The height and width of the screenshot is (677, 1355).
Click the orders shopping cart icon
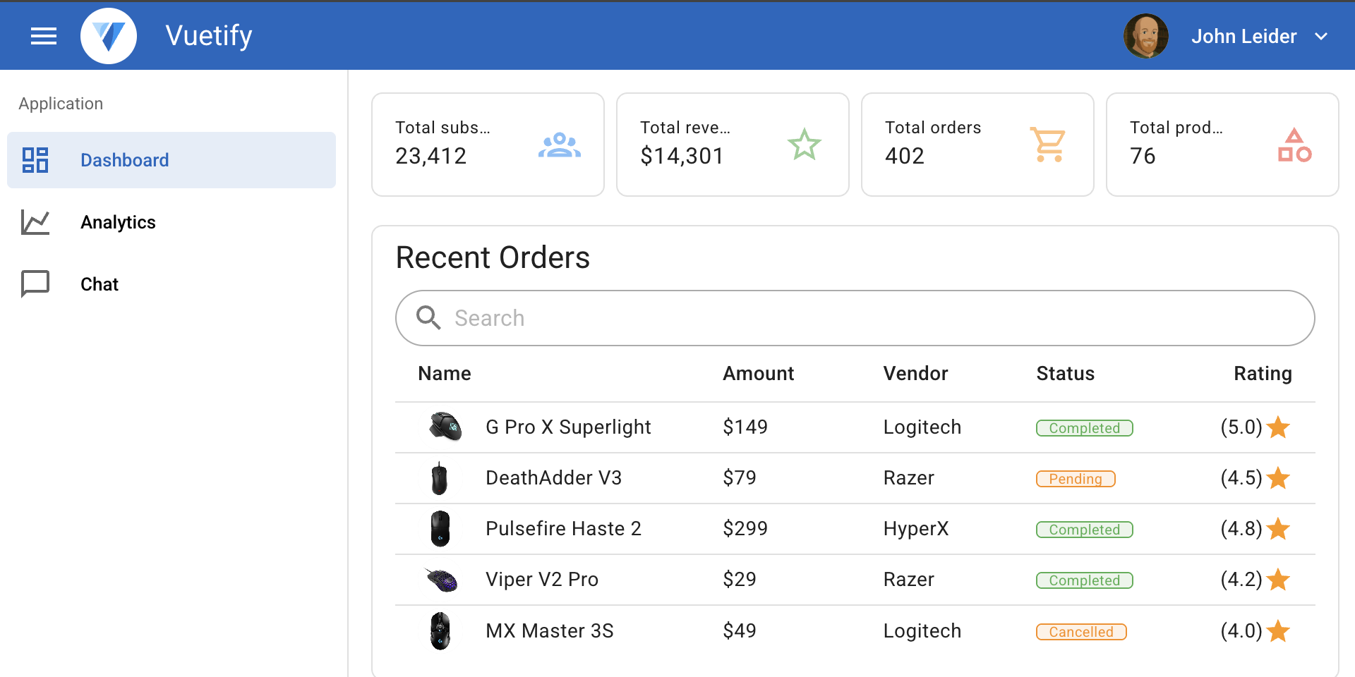[1049, 145]
